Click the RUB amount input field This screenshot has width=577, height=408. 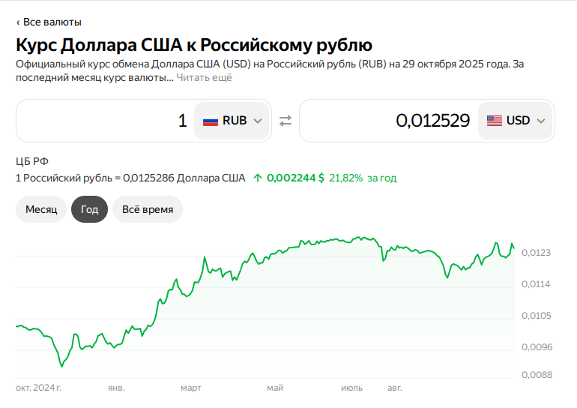tap(105, 121)
